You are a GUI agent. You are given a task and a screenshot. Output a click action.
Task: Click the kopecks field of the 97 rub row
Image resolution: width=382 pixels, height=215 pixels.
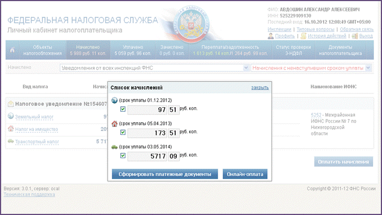(174, 110)
